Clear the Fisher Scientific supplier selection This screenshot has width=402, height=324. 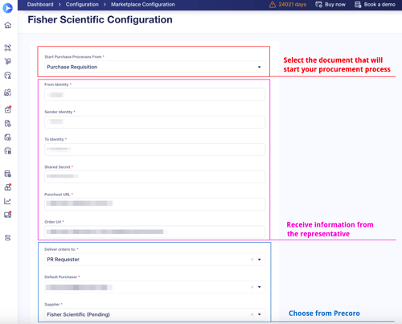[x=252, y=314]
